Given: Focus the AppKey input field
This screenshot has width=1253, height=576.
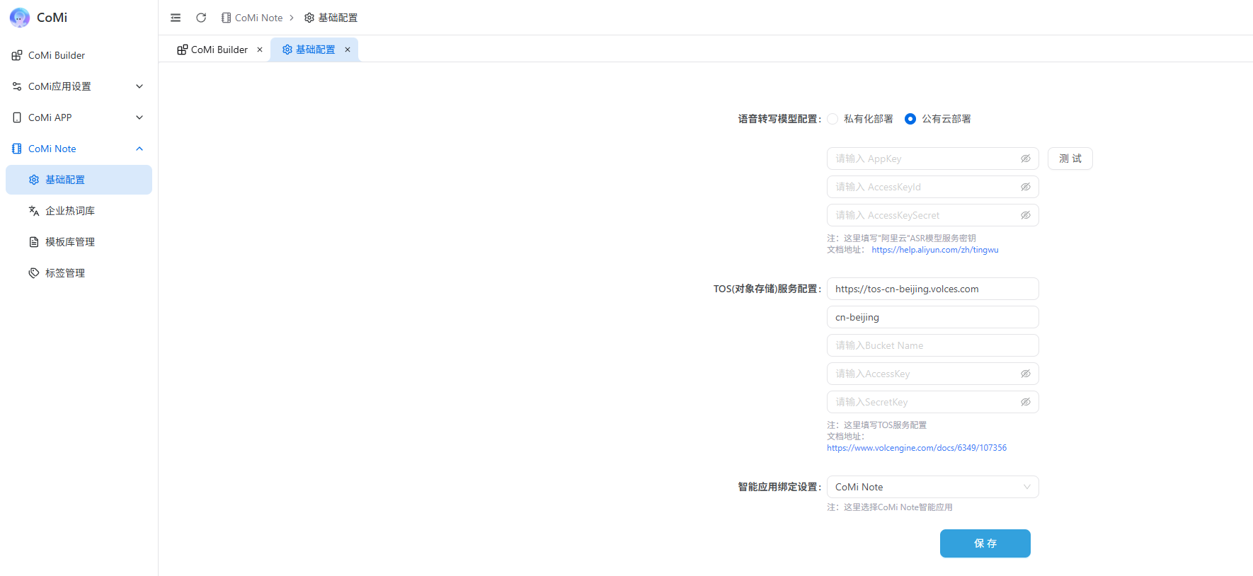Looking at the screenshot, I should [x=932, y=159].
